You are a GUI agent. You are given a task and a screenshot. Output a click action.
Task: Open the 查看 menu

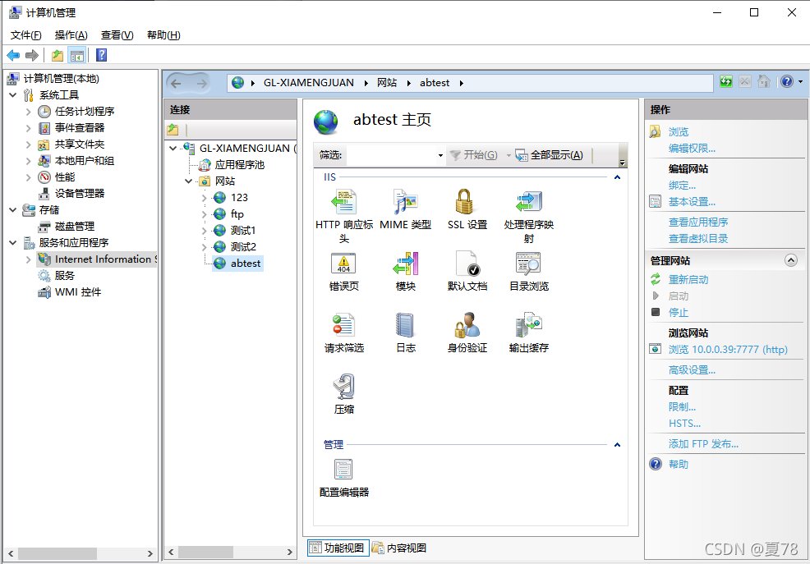[116, 34]
